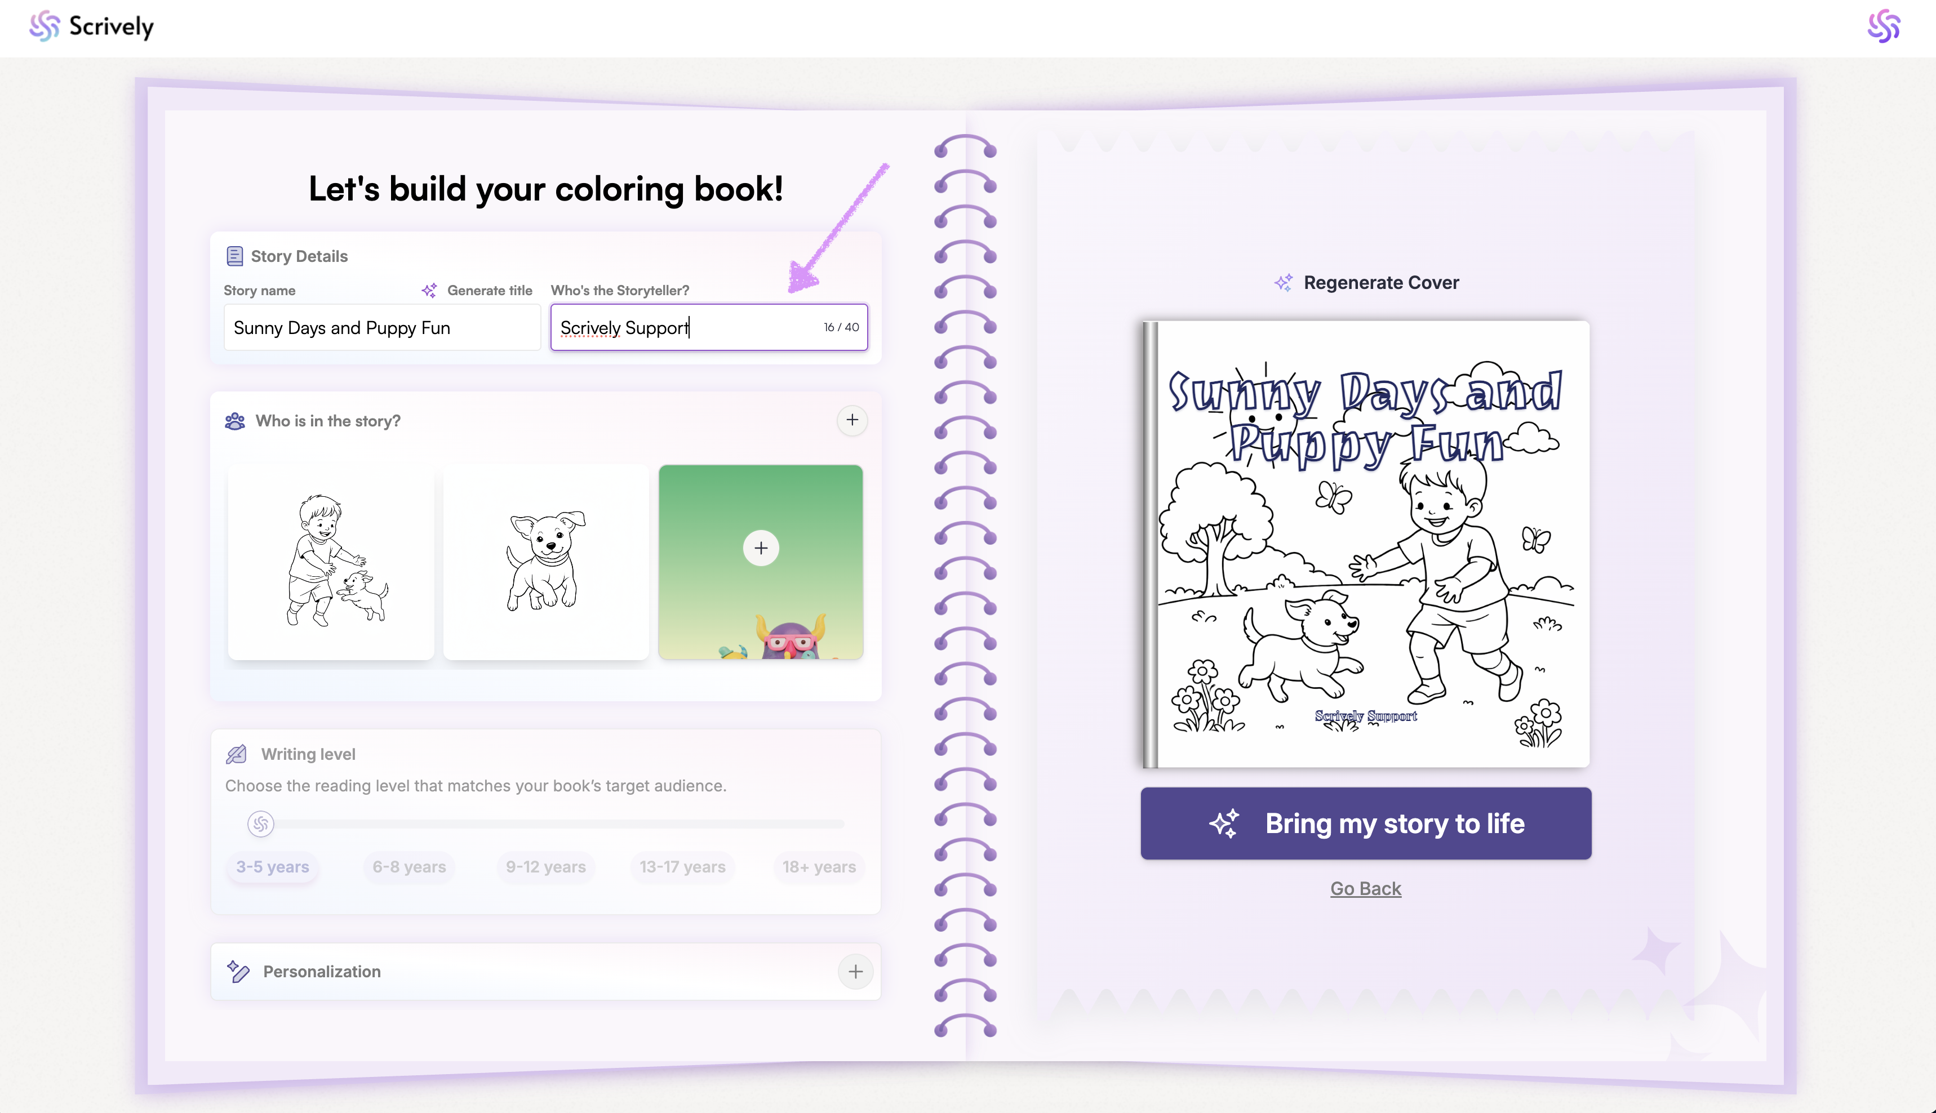Click Bring my story to life button

(x=1366, y=823)
